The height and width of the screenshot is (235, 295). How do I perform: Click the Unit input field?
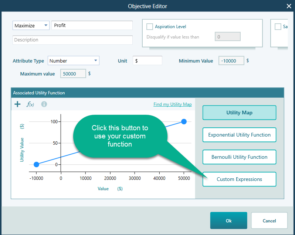(147, 61)
